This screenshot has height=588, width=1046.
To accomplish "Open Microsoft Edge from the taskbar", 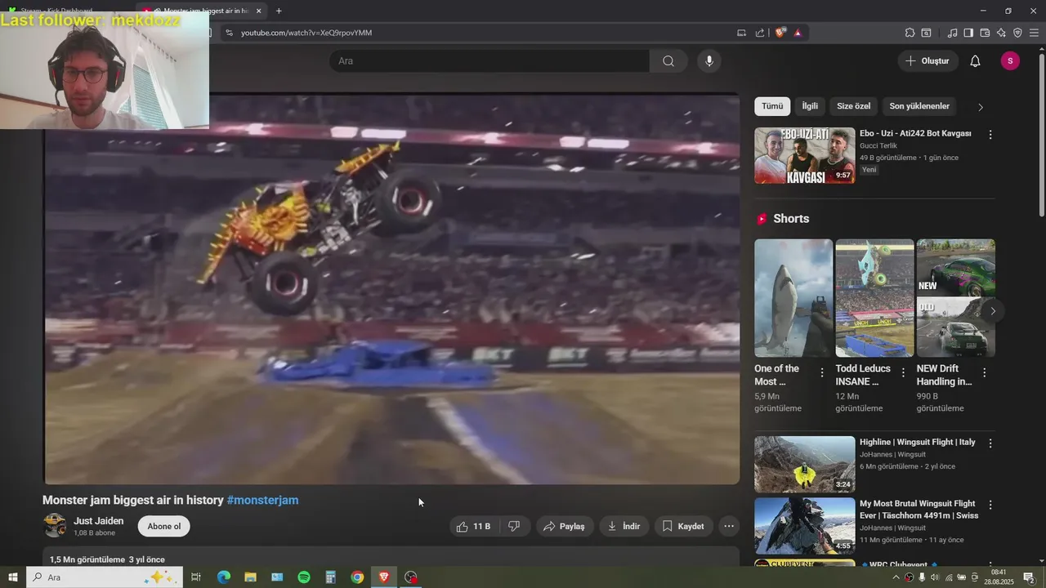I will 224,577.
